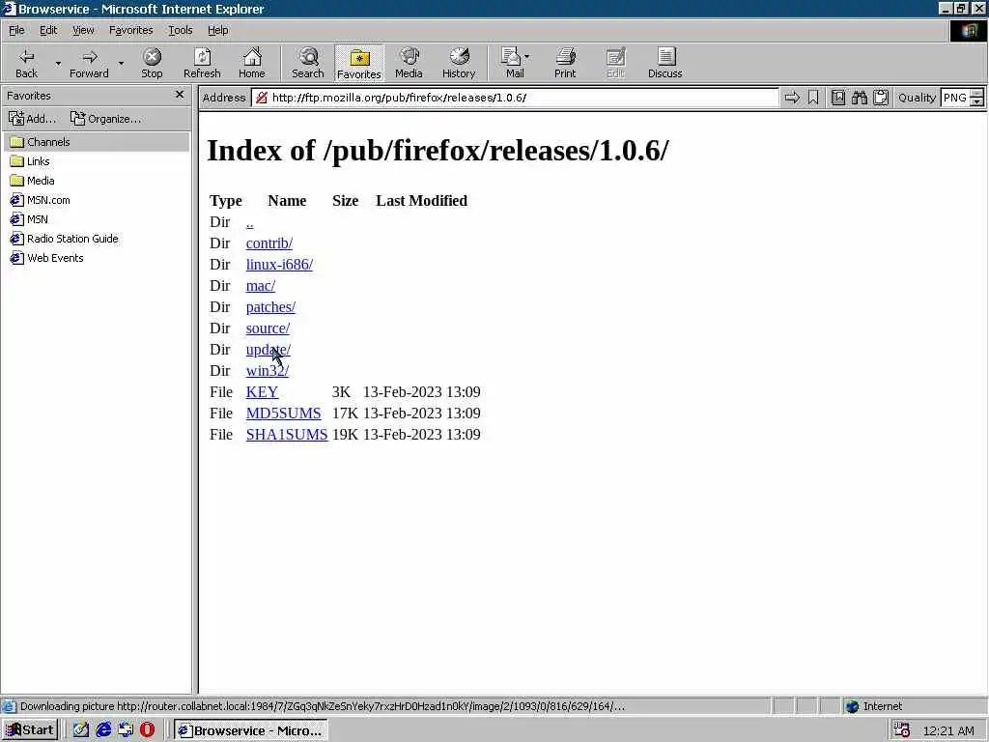The height and width of the screenshot is (742, 989).
Task: Click the Browservice taskbar window button
Action: (x=251, y=730)
